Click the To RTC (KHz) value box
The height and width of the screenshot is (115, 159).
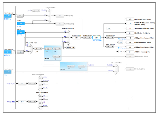coord(60,16)
